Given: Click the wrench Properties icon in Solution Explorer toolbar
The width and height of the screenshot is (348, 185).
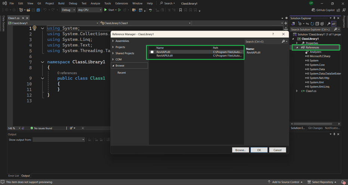Looking at the screenshot, I should tap(329, 24).
